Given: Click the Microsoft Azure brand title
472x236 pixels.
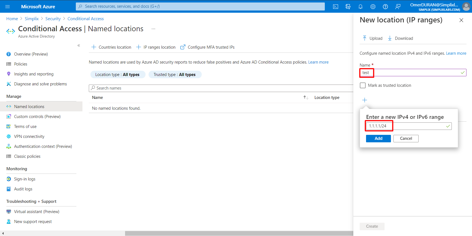Looking at the screenshot, I should [38, 7].
